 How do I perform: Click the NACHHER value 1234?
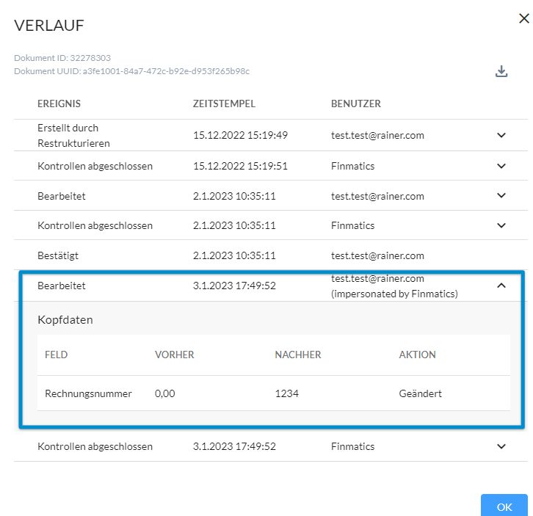286,393
